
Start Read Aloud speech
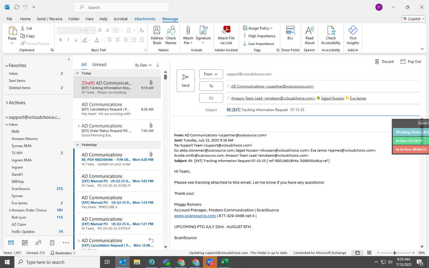click(x=310, y=35)
